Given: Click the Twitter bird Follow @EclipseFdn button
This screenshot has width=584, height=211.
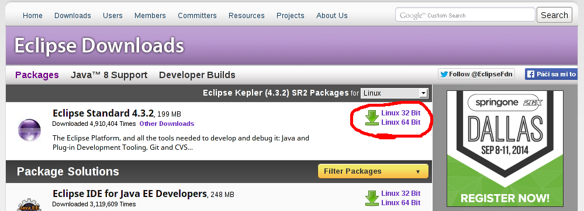Looking at the screenshot, I should [476, 74].
